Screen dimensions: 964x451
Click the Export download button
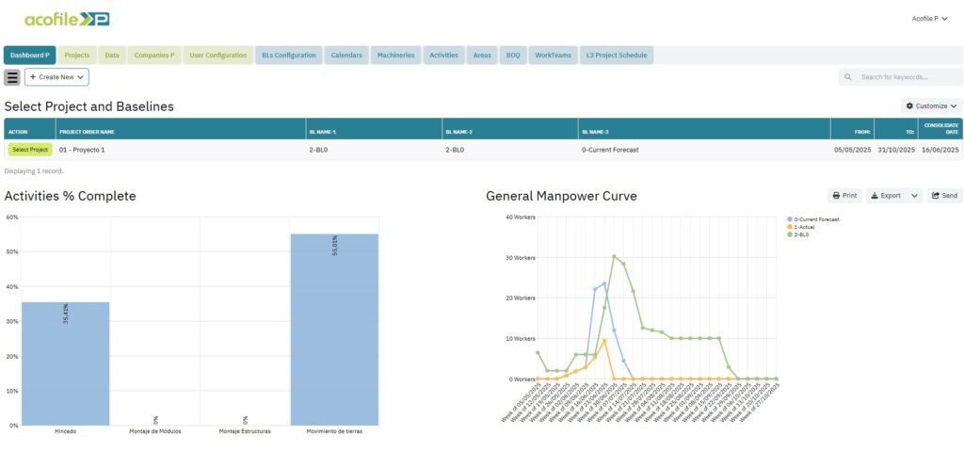[x=885, y=196]
